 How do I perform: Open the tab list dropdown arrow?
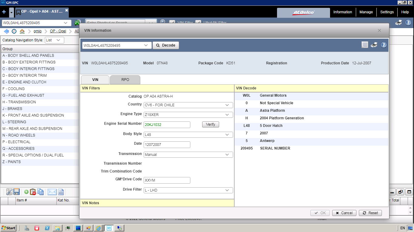coord(12,12)
